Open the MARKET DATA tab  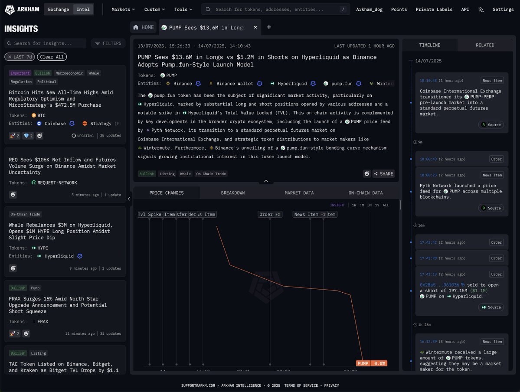click(299, 193)
